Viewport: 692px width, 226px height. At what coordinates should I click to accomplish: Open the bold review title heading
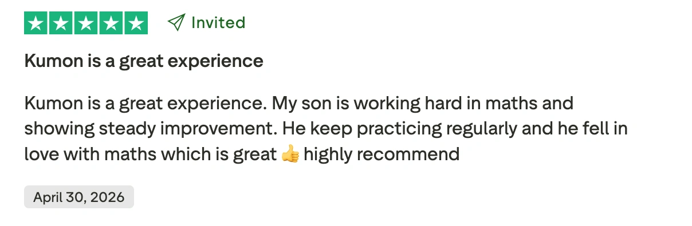144,61
